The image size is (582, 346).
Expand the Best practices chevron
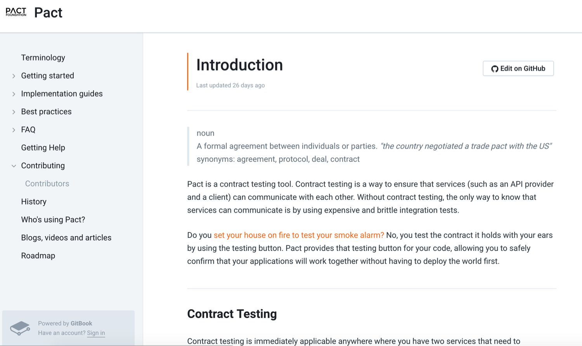14,112
